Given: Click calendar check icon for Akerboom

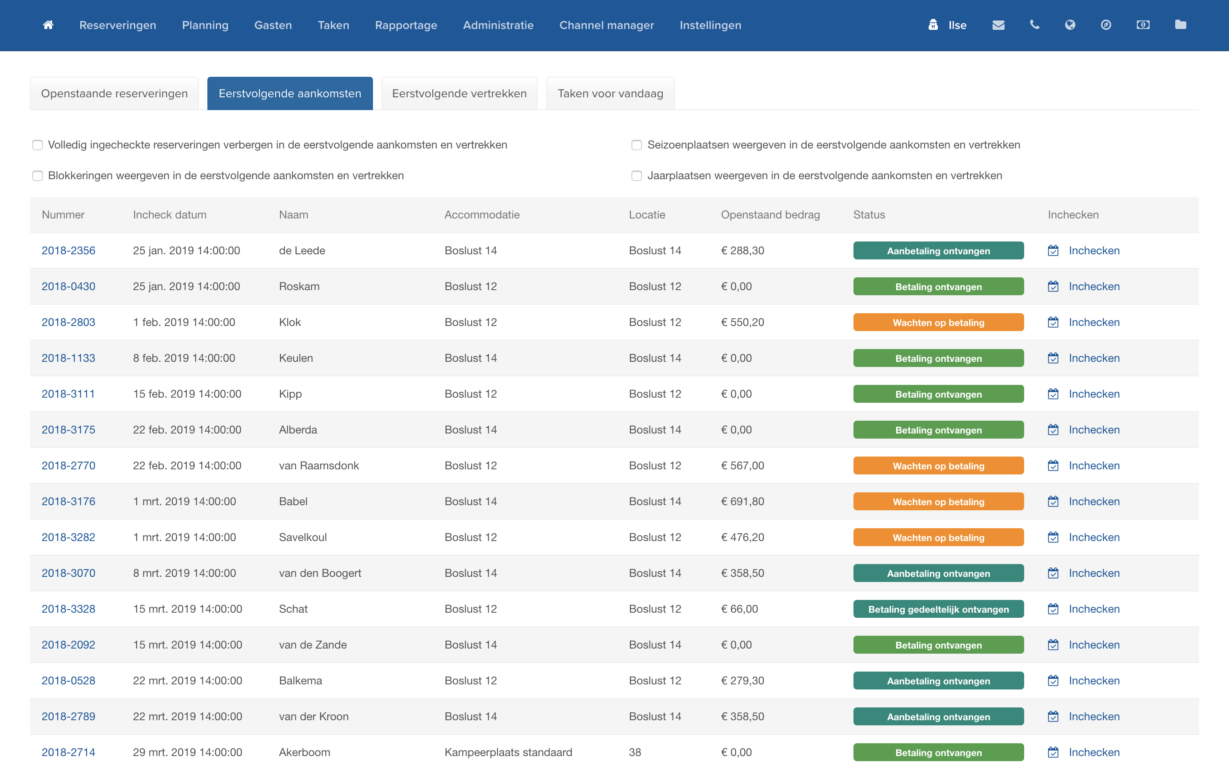Looking at the screenshot, I should pos(1053,752).
